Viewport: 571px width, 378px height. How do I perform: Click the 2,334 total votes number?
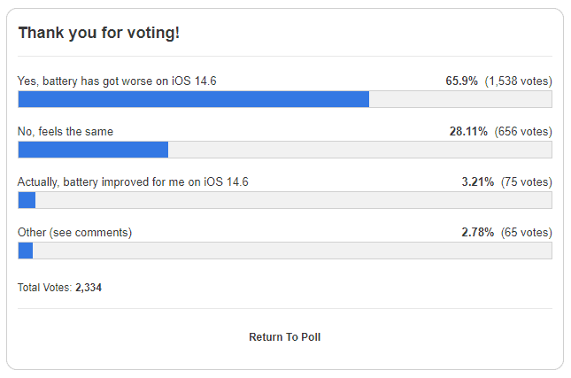(x=89, y=288)
